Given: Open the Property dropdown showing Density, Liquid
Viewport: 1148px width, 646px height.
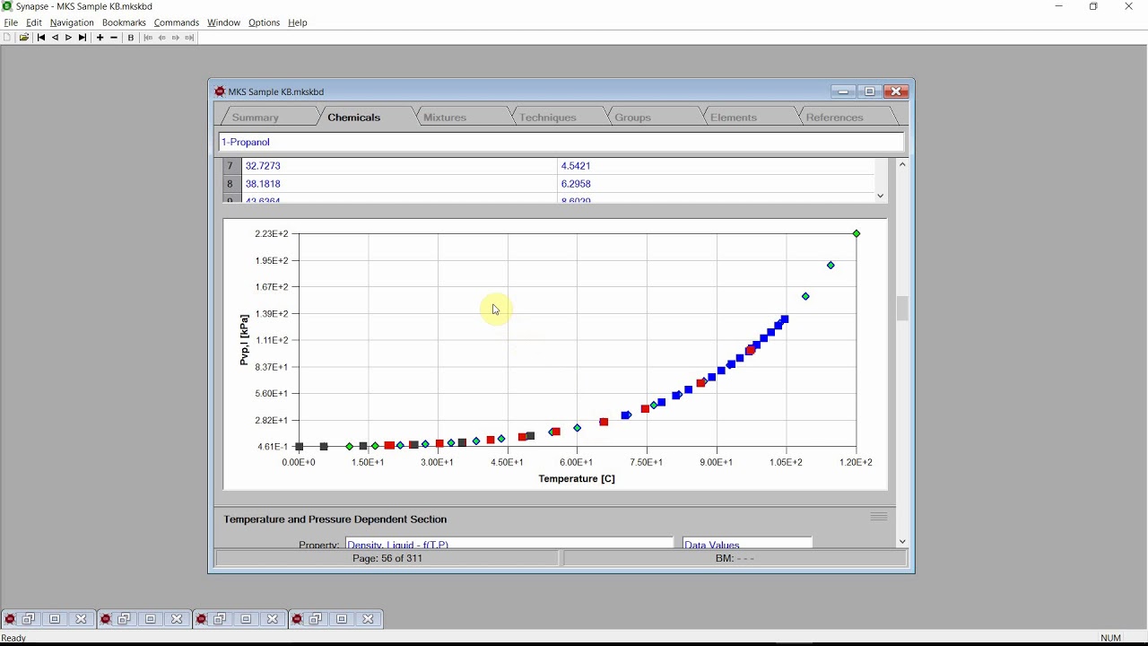Looking at the screenshot, I should pos(509,544).
